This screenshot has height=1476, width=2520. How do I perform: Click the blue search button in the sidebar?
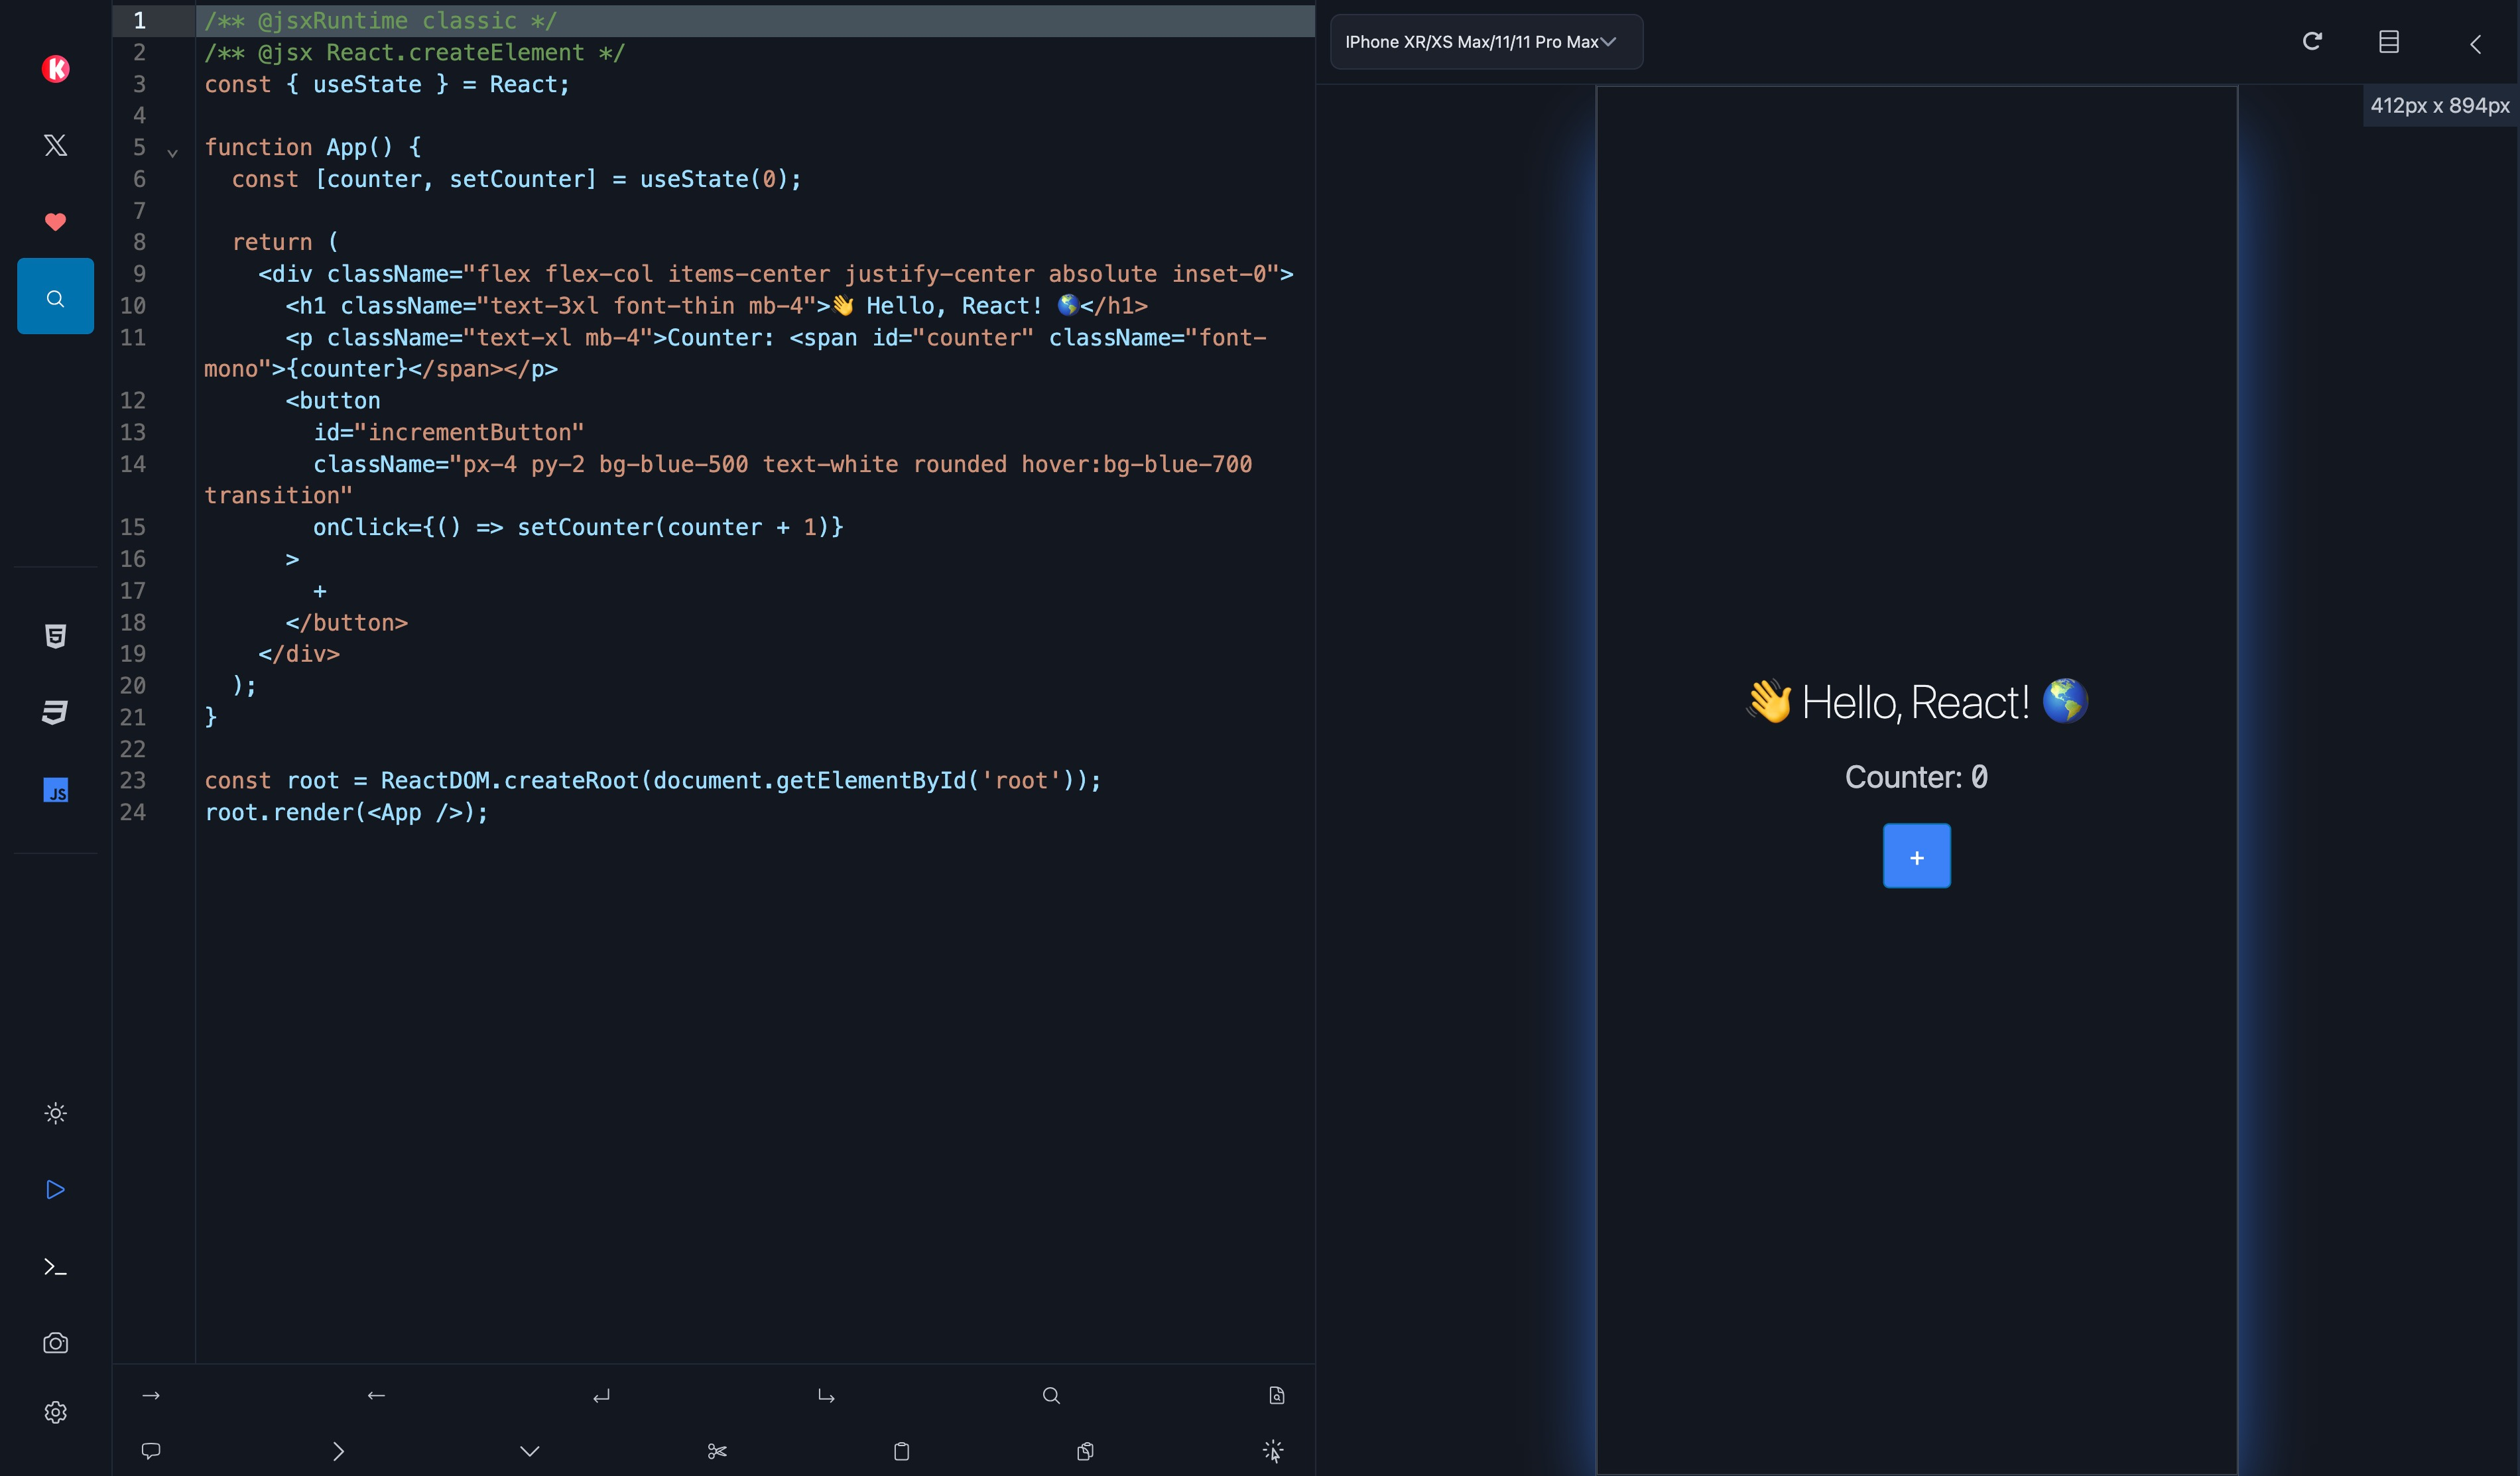pos(56,297)
